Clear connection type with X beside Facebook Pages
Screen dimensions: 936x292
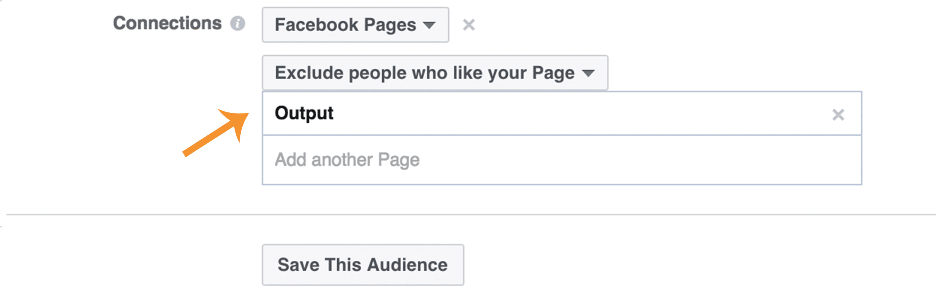pyautogui.click(x=469, y=25)
